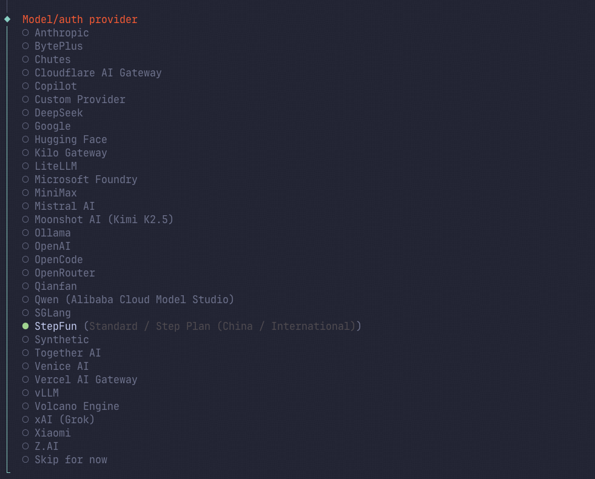Viewport: 595px width, 479px height.
Task: Select OpenAI as model provider
Action: pyautogui.click(x=46, y=246)
